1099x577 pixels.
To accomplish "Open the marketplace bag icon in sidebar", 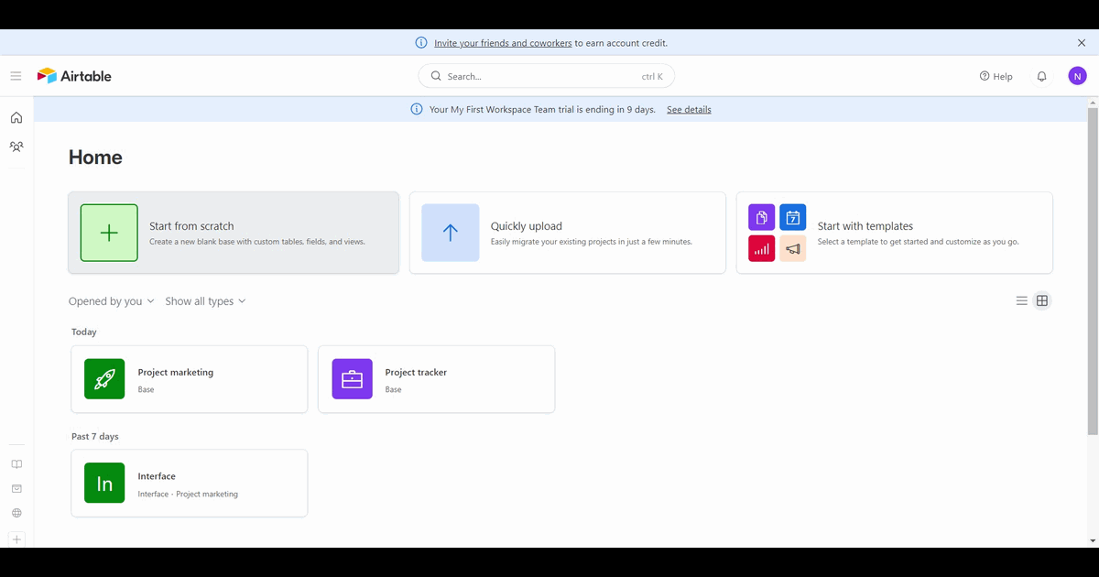I will click(x=16, y=489).
